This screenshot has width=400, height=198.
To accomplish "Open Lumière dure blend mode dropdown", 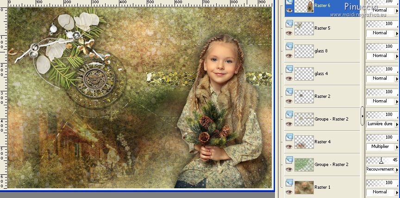I will [x=382, y=124].
